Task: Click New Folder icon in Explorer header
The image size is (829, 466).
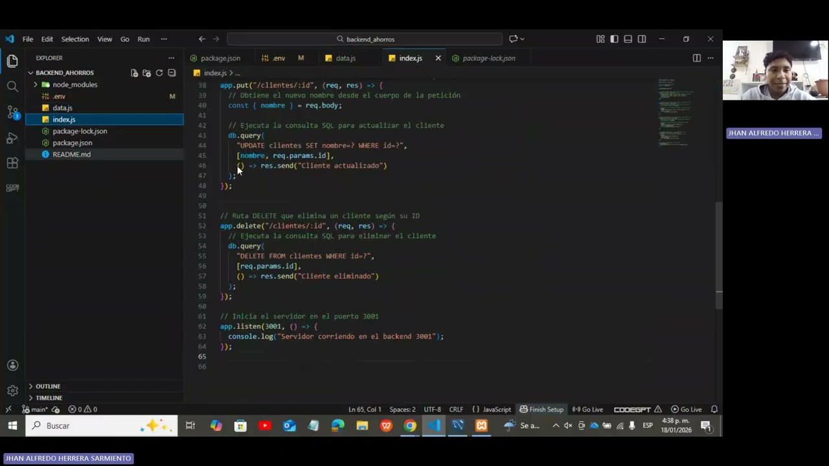Action: 146,73
